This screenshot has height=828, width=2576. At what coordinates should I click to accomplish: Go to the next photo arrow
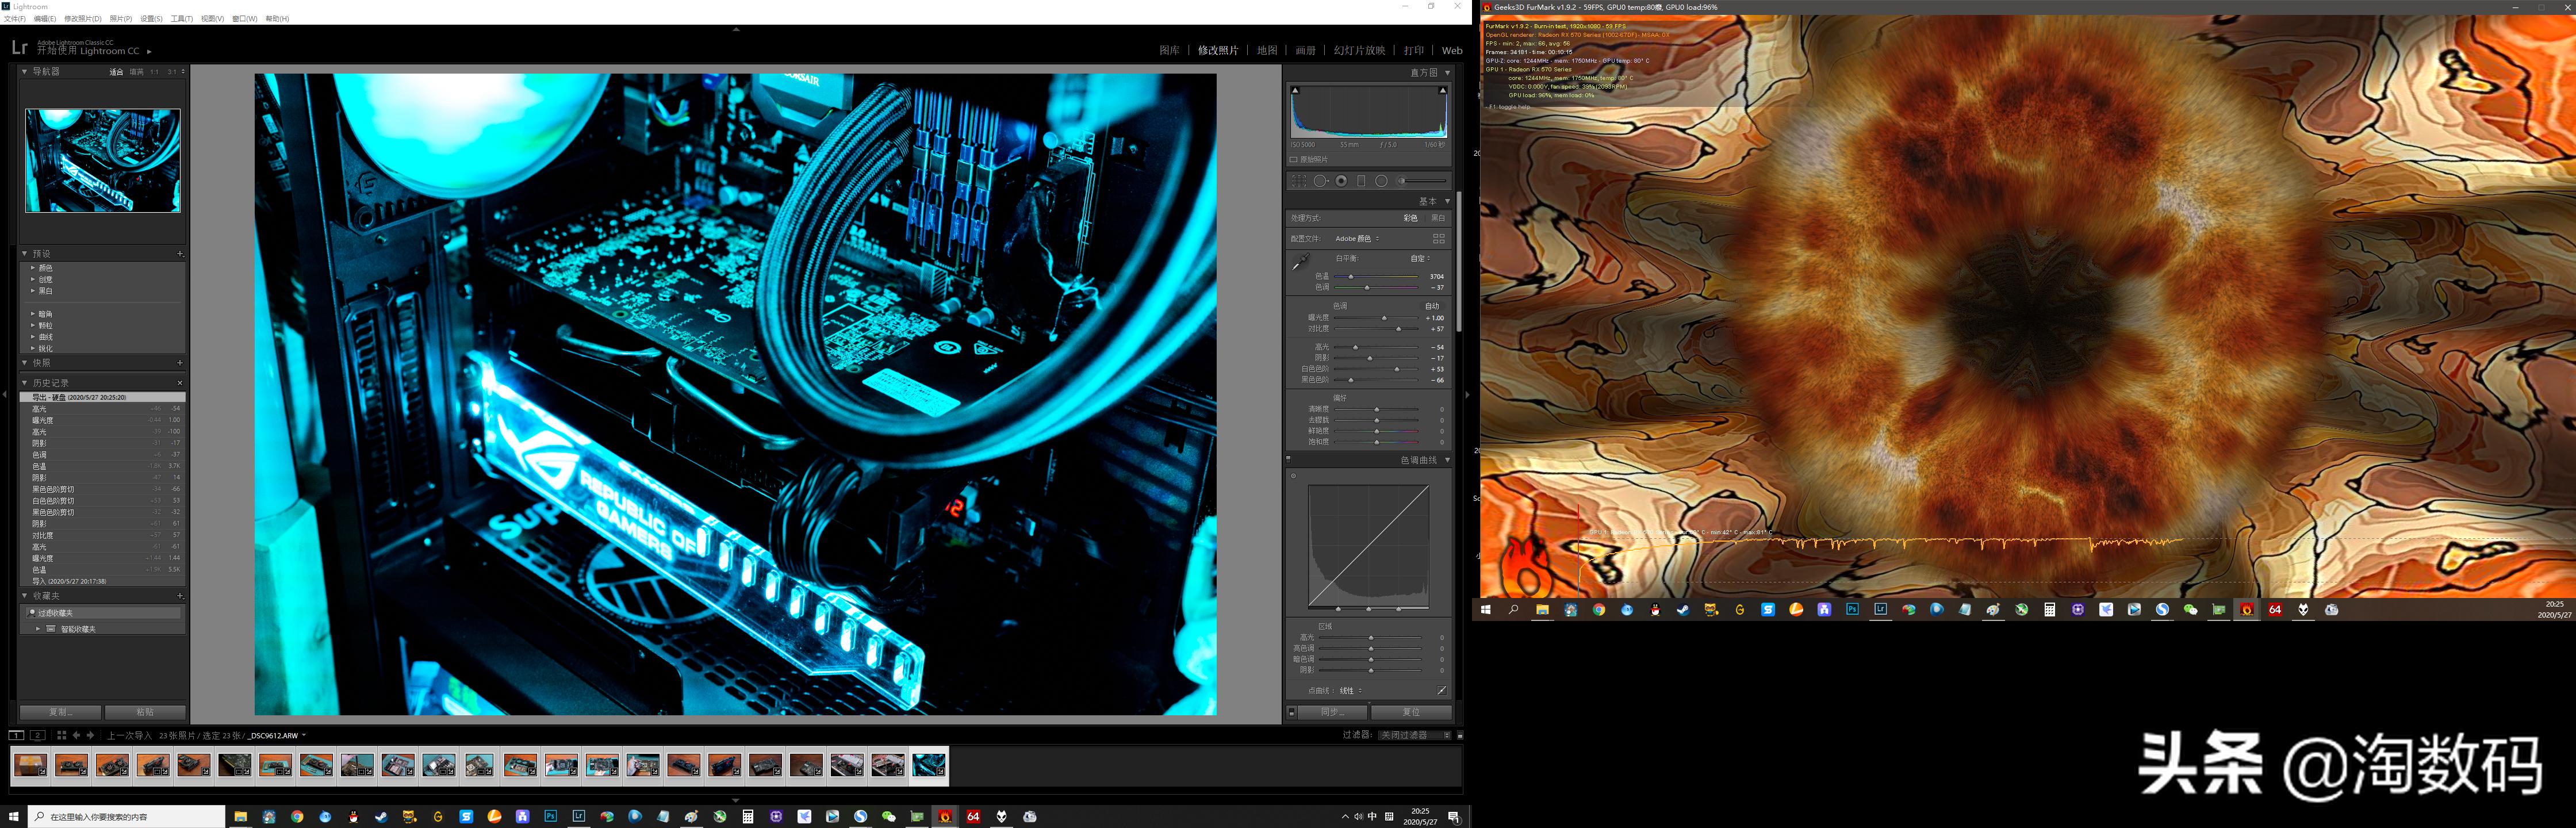[90, 735]
